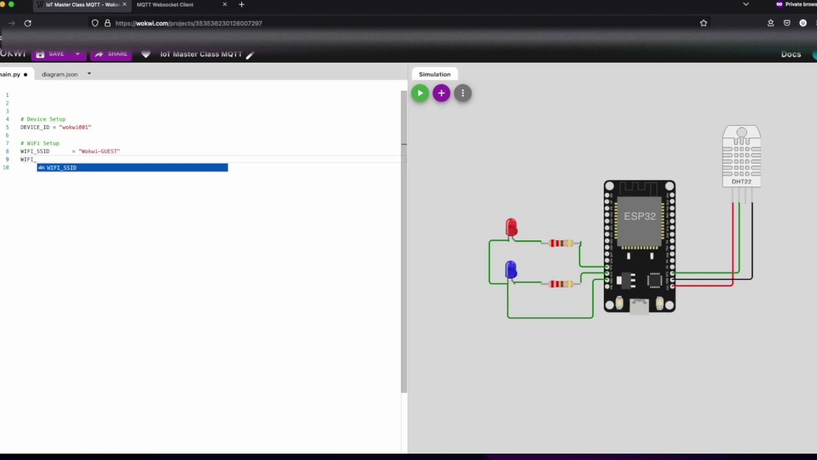817x460 pixels.
Task: Open the Docs link
Action: [791, 54]
